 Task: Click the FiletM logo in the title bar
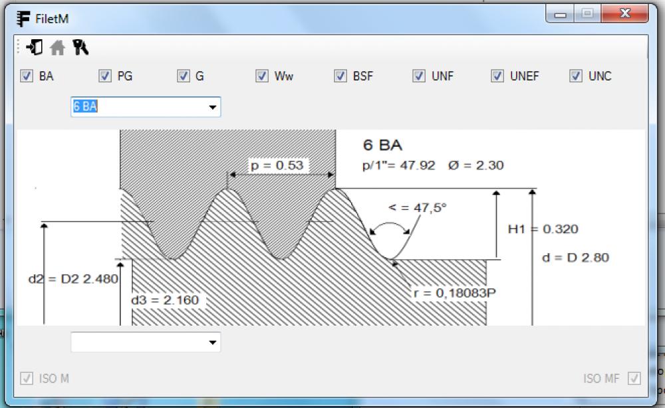click(x=23, y=19)
